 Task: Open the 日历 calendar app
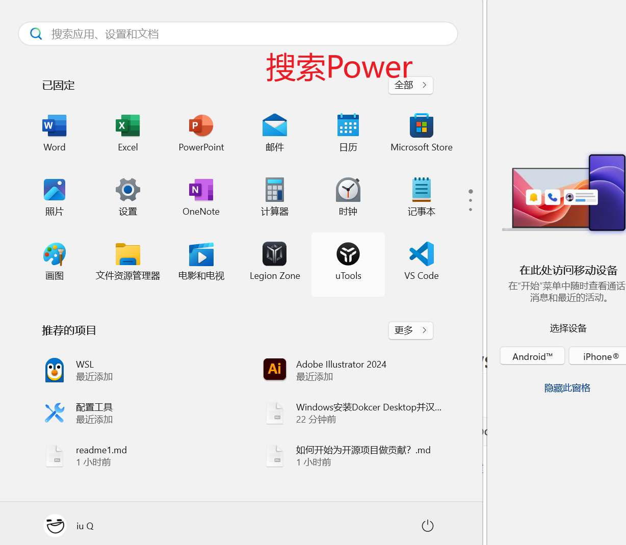click(348, 133)
